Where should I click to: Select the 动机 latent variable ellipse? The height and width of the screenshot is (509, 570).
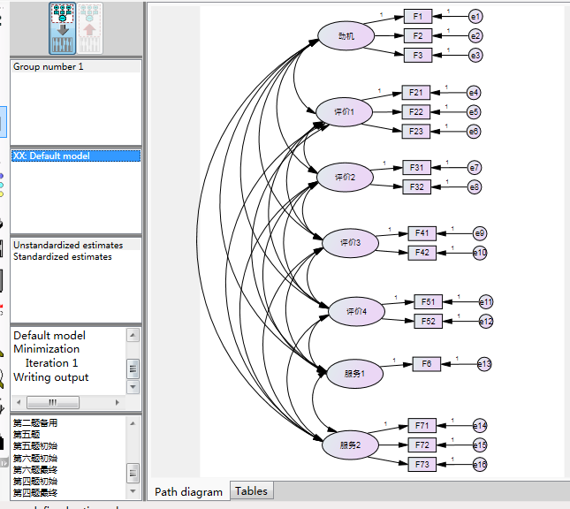[x=346, y=36]
